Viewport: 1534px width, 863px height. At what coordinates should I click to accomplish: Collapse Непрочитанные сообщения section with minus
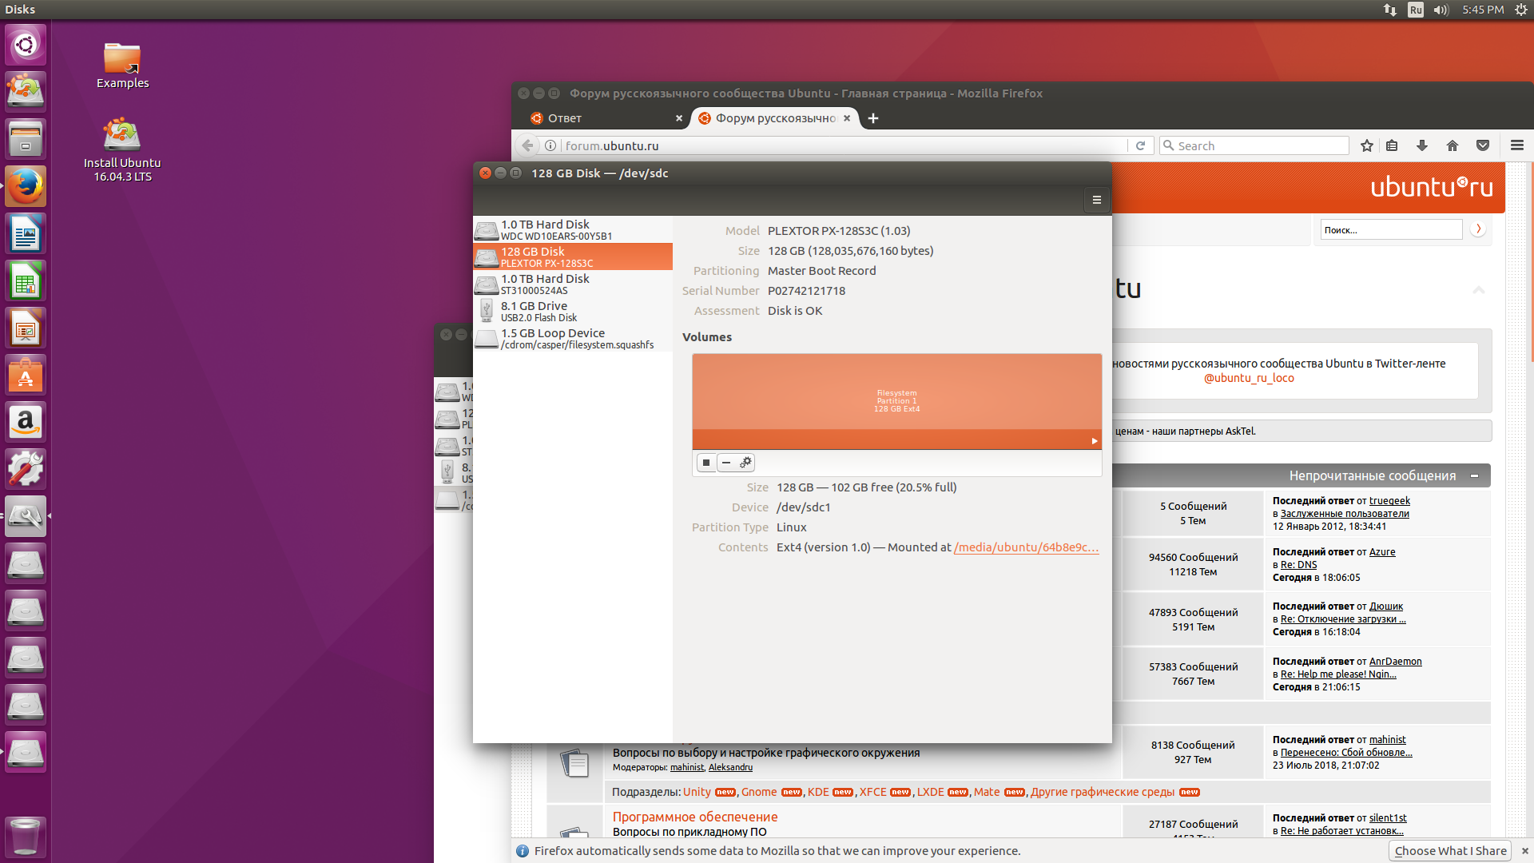tap(1474, 476)
